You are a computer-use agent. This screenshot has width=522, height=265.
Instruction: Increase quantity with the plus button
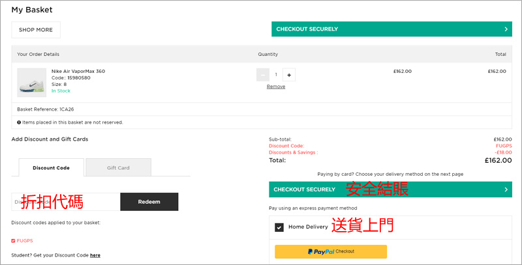(x=289, y=75)
